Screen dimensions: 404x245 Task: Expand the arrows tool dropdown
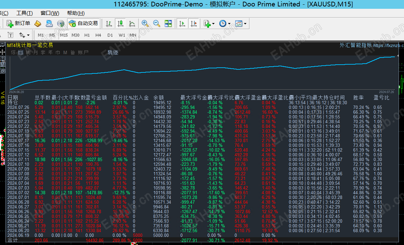pos(28,35)
